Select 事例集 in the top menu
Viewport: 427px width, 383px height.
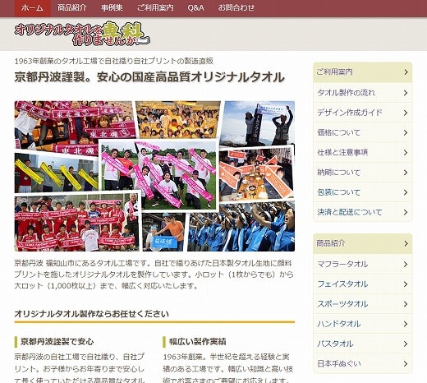click(x=112, y=8)
